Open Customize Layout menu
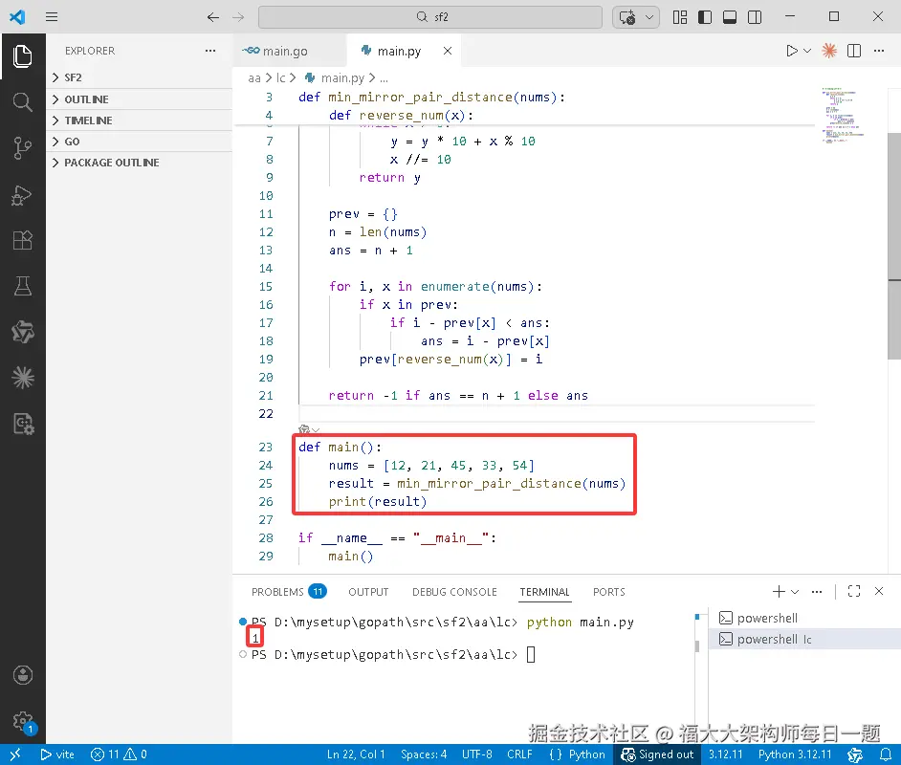 680,17
